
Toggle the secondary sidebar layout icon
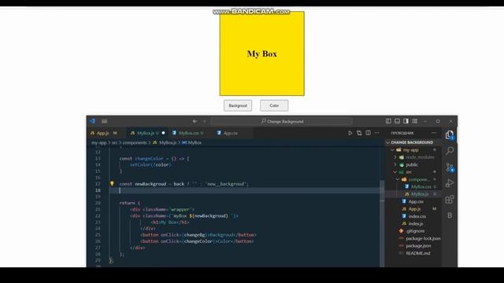coord(406,121)
